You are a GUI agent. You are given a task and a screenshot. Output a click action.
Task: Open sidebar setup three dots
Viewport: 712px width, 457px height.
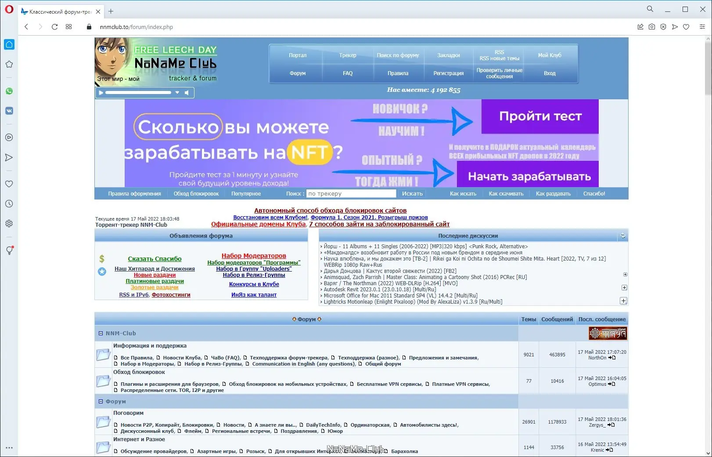click(9, 448)
